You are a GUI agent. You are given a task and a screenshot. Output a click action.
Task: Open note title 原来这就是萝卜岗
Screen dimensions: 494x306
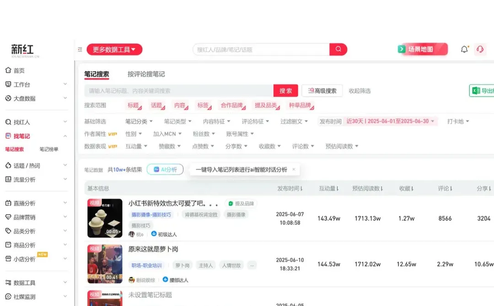[153, 249]
